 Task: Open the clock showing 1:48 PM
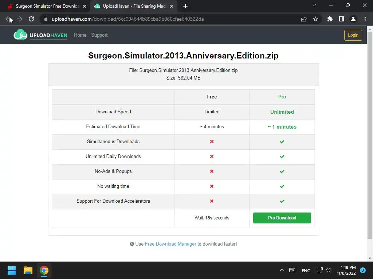tap(346, 270)
